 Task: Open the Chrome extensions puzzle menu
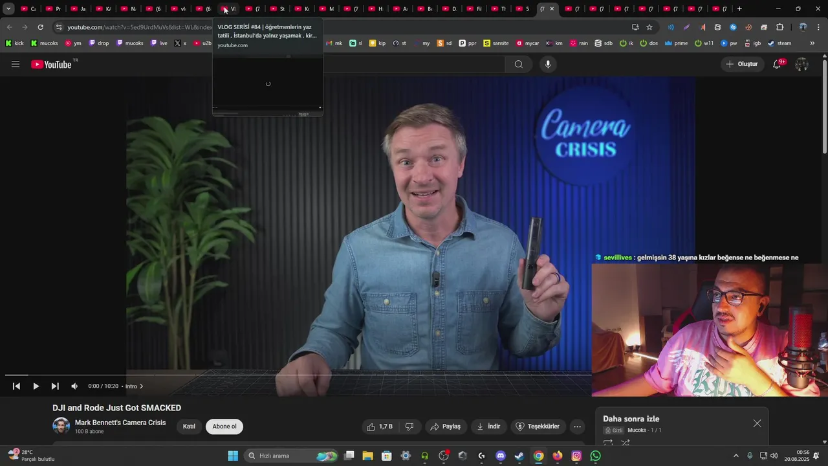[779, 27]
